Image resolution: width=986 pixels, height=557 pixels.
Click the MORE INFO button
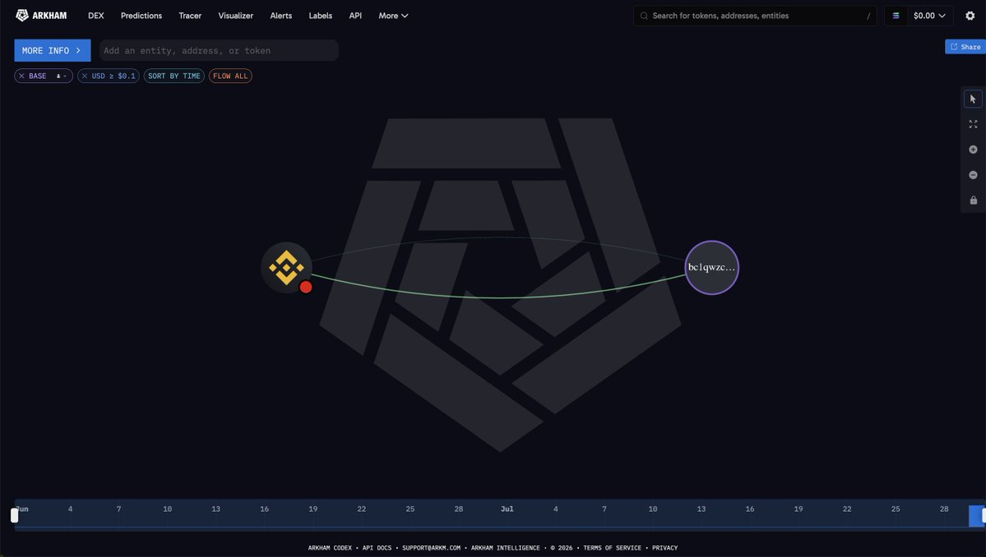coord(52,50)
